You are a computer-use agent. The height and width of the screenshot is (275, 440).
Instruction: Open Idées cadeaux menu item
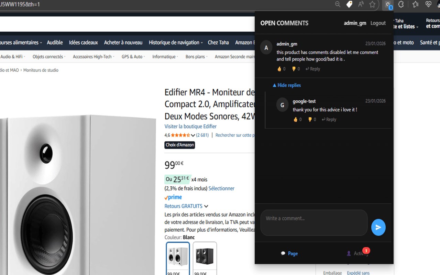pyautogui.click(x=83, y=43)
